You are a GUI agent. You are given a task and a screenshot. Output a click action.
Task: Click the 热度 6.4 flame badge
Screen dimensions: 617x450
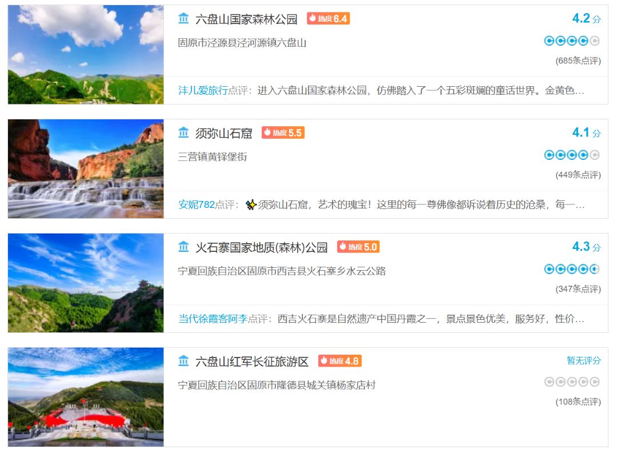[328, 18]
